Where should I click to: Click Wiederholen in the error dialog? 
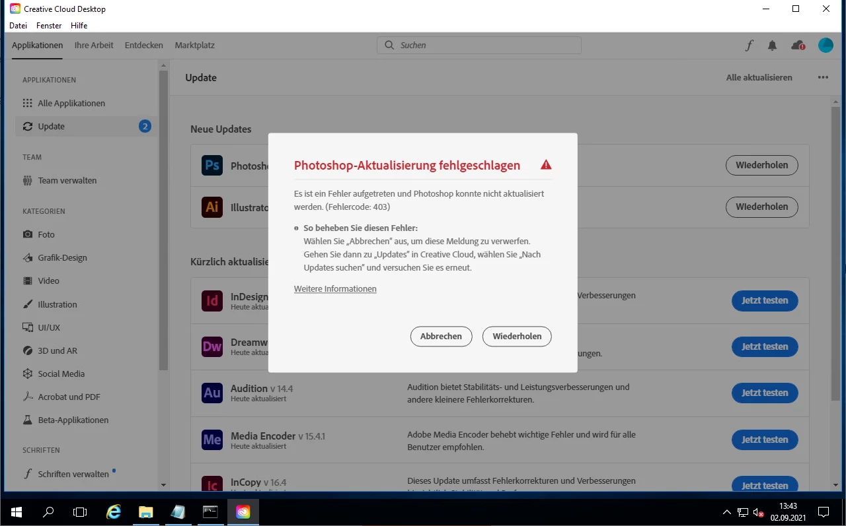pyautogui.click(x=517, y=336)
